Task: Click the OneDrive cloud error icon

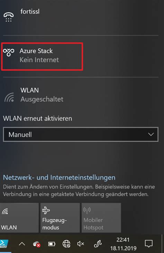Action: tap(36, 244)
